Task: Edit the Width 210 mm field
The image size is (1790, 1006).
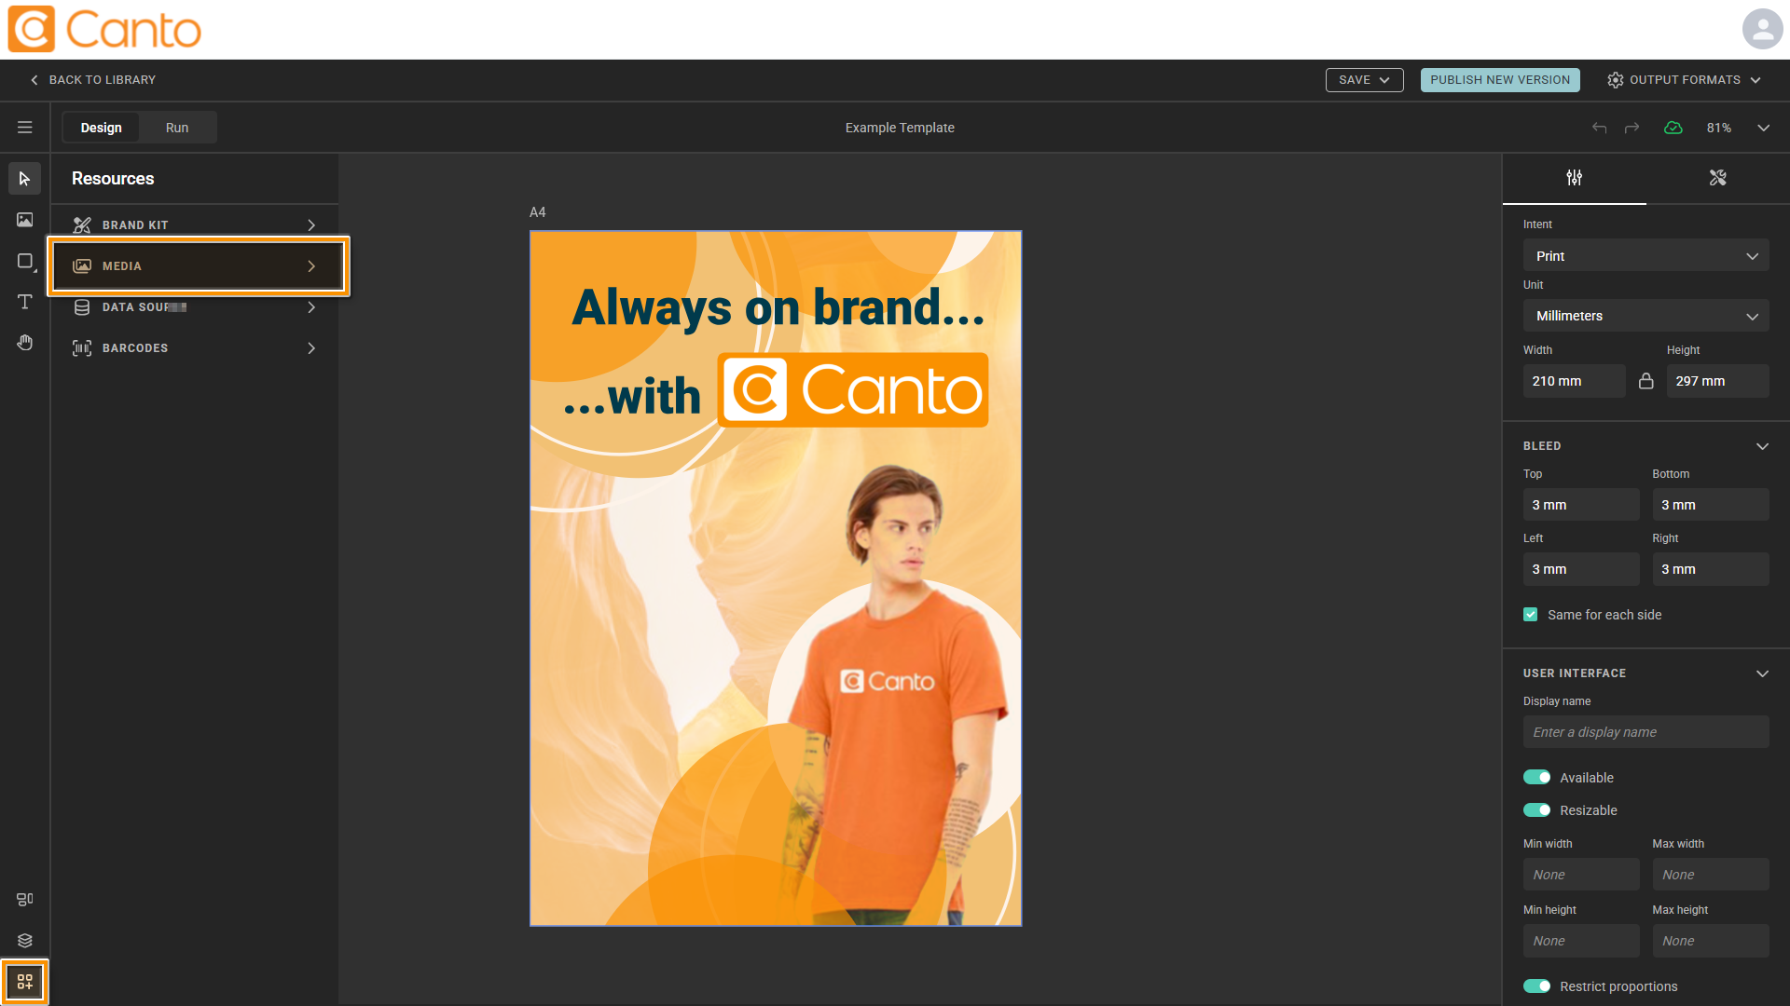Action: pos(1575,381)
